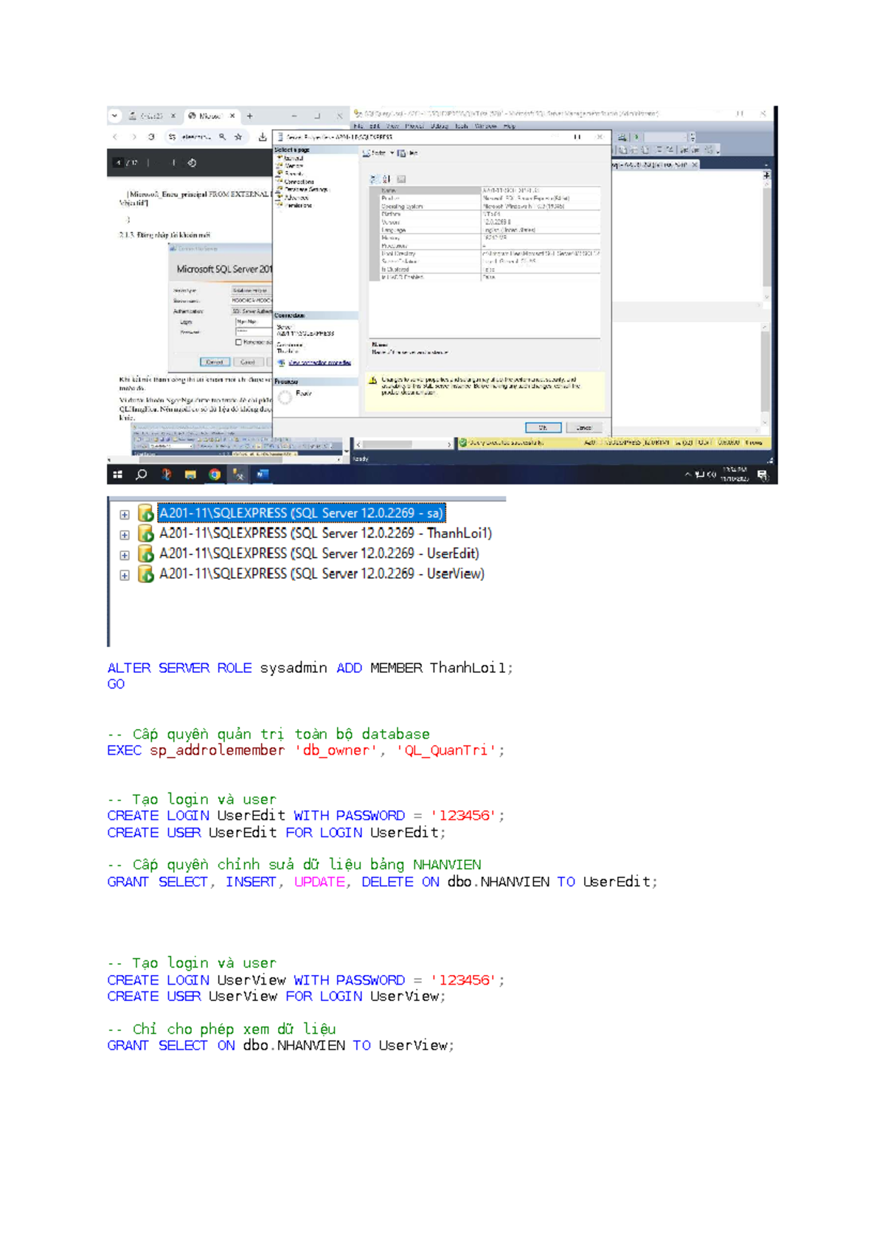The image size is (885, 1250).
Task: Open File Explorer from the taskbar
Action: click(190, 475)
